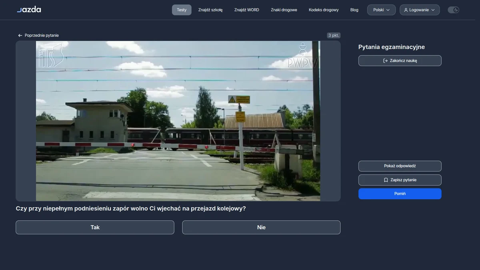Click the Jazda logo

coord(29,10)
